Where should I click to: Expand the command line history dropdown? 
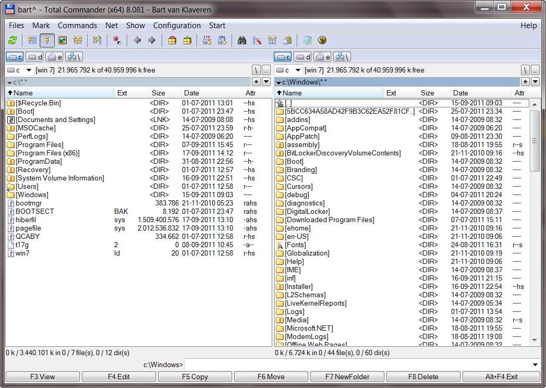click(x=535, y=365)
